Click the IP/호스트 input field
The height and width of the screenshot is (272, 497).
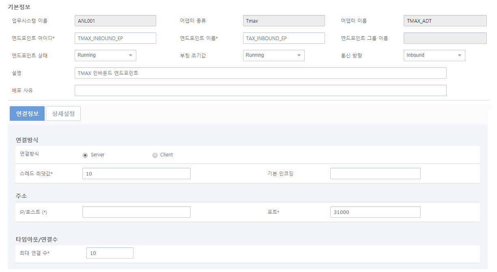pyautogui.click(x=136, y=212)
